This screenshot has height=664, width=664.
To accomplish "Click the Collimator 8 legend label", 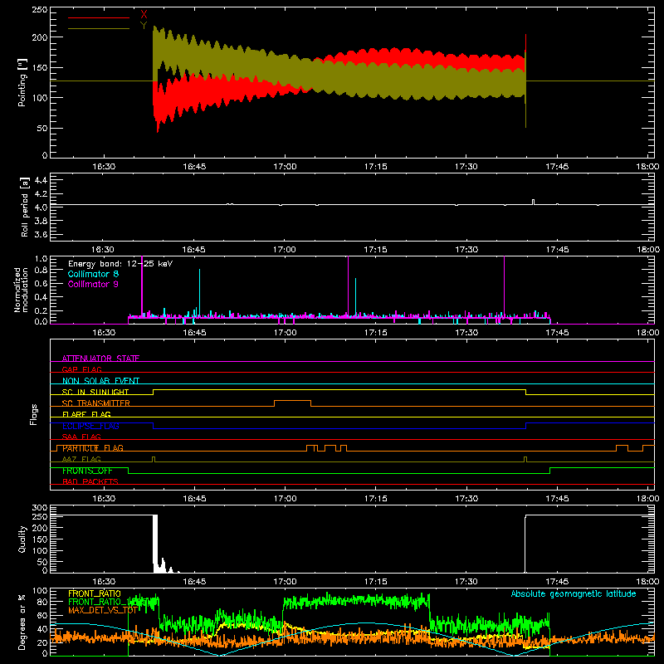I will (93, 274).
